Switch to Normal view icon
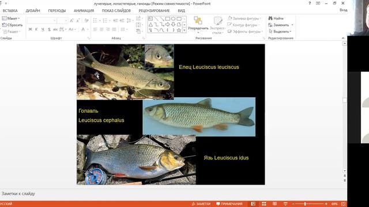The image size is (369, 207). (x=253, y=204)
